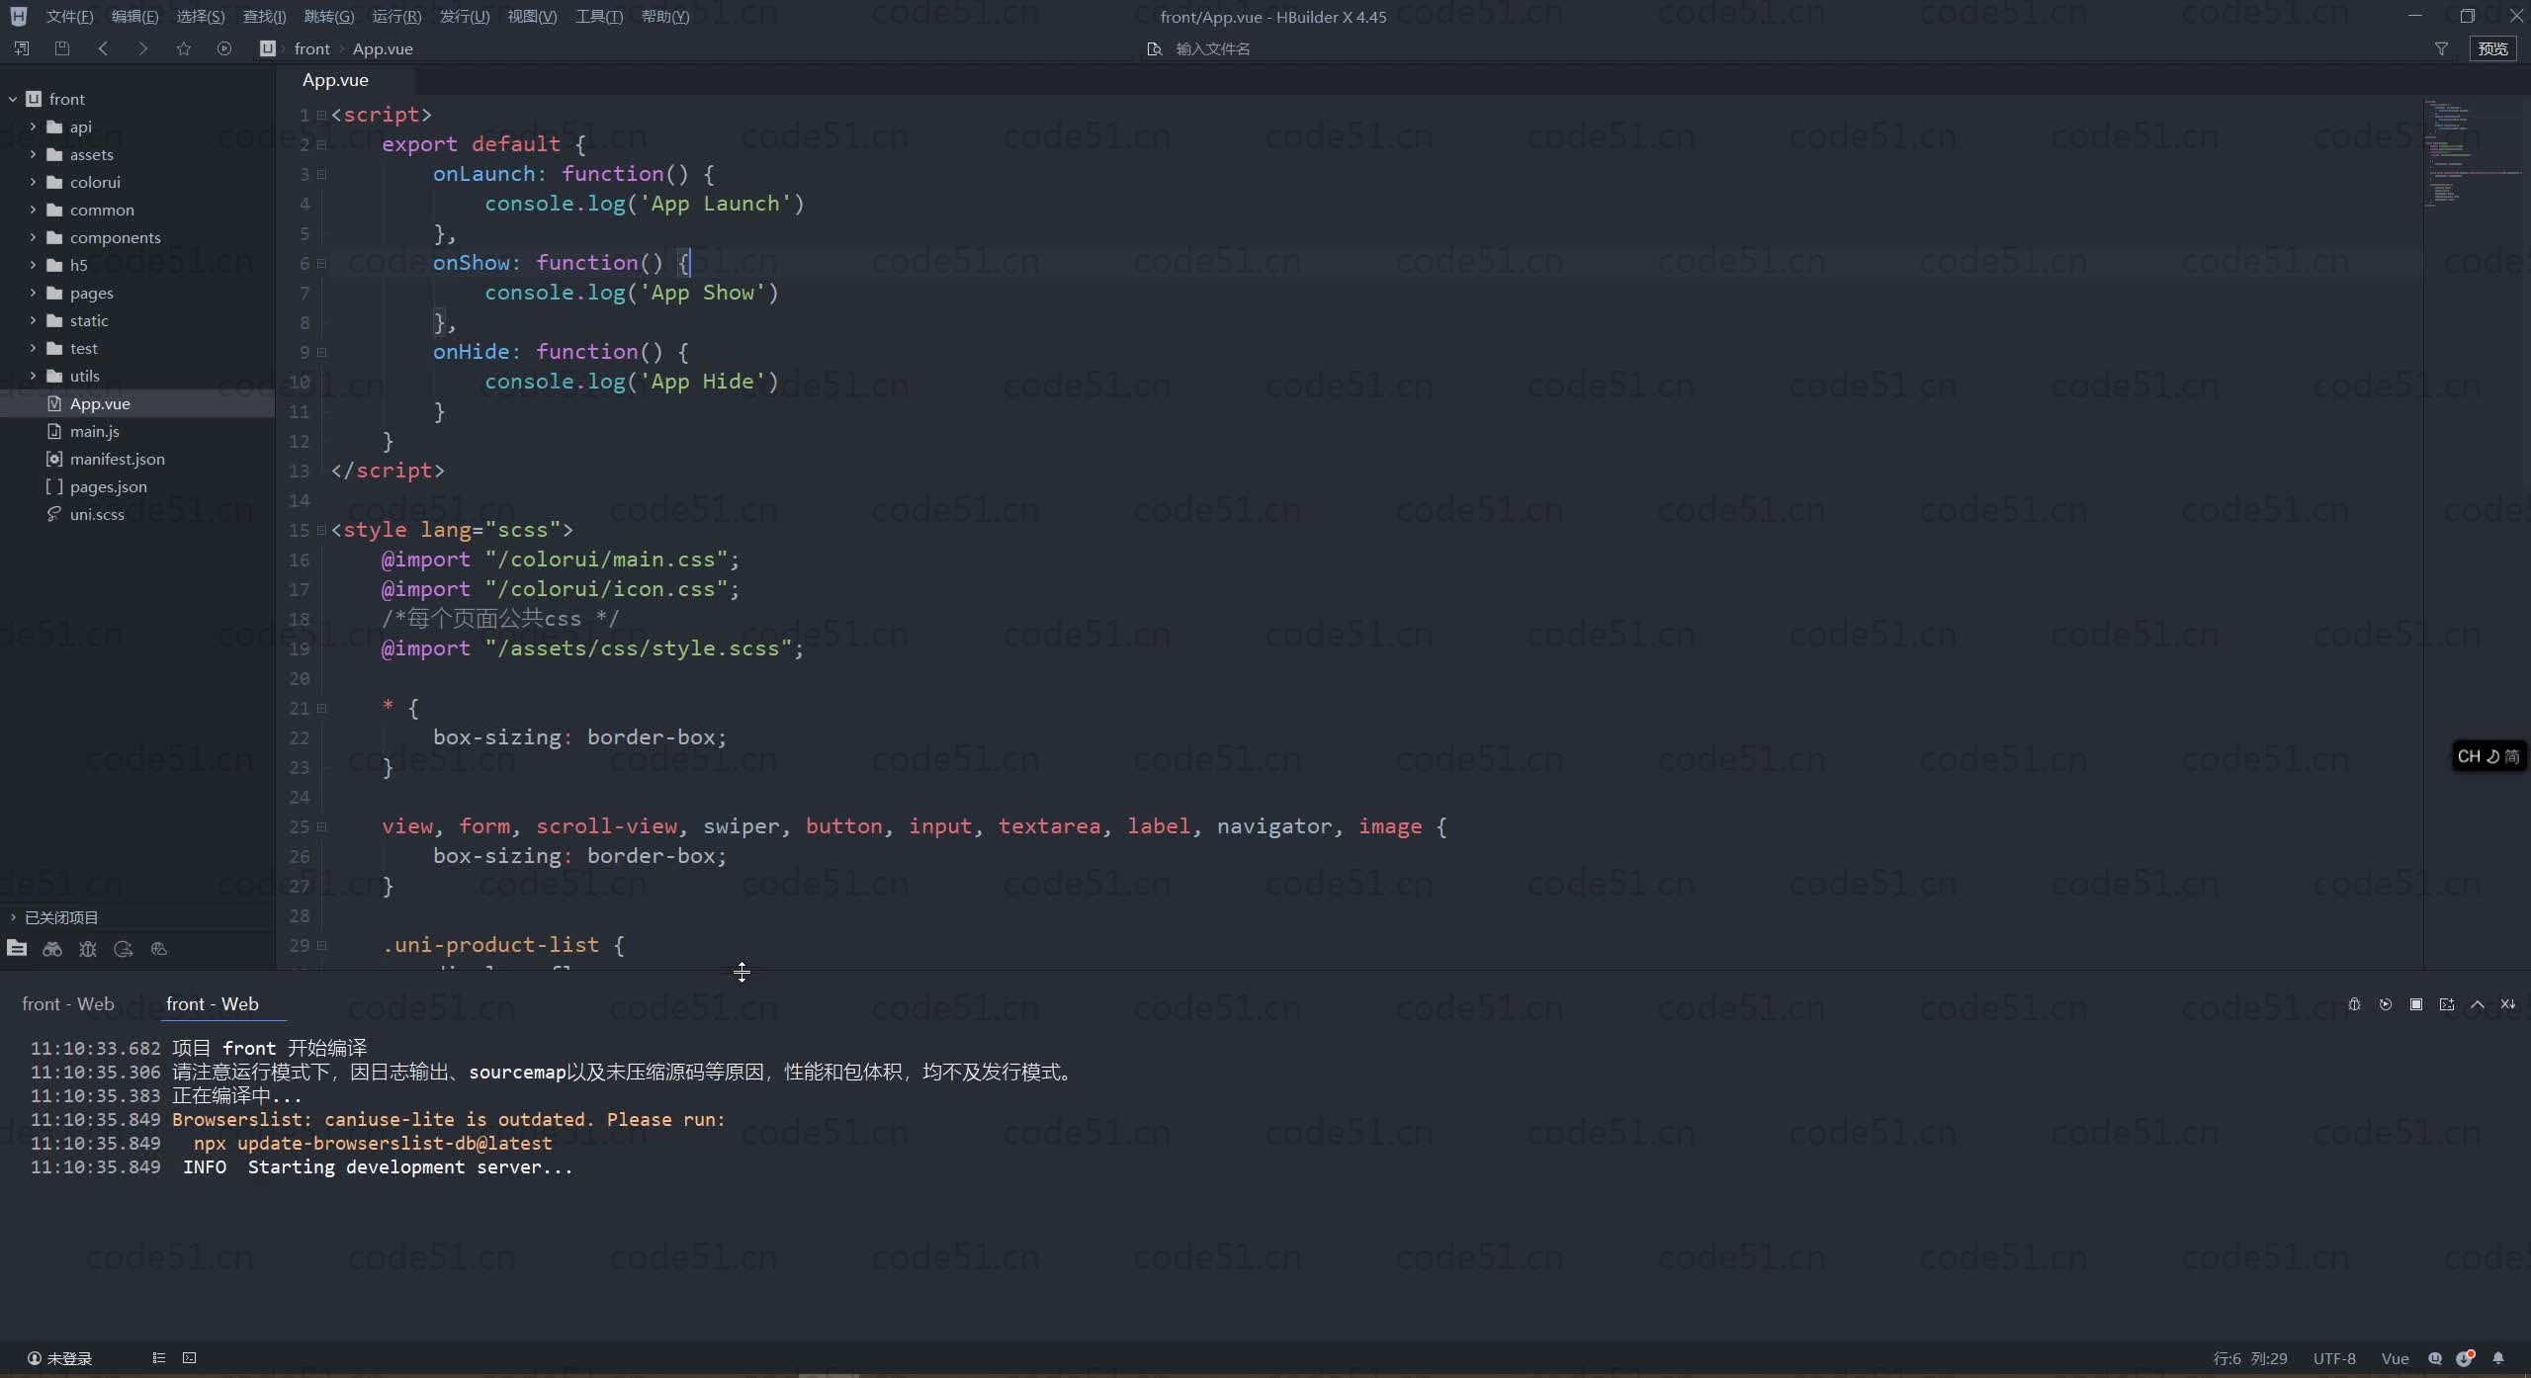Click the filter funnel icon near preview
Image resolution: width=2531 pixels, height=1378 pixels.
coord(2441,48)
